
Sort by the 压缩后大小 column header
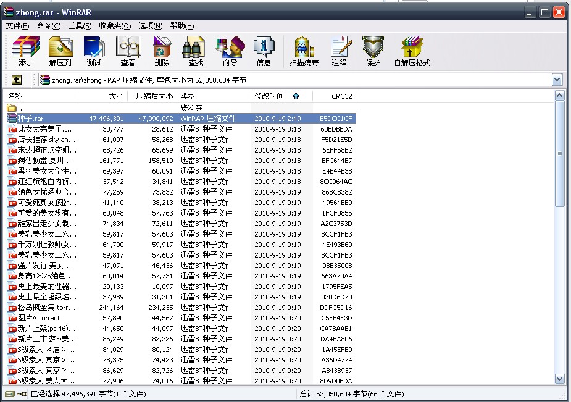tap(152, 96)
